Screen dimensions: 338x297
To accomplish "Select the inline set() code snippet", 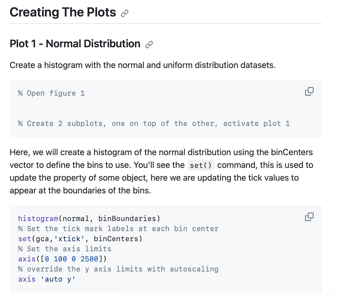I will point(201,165).
